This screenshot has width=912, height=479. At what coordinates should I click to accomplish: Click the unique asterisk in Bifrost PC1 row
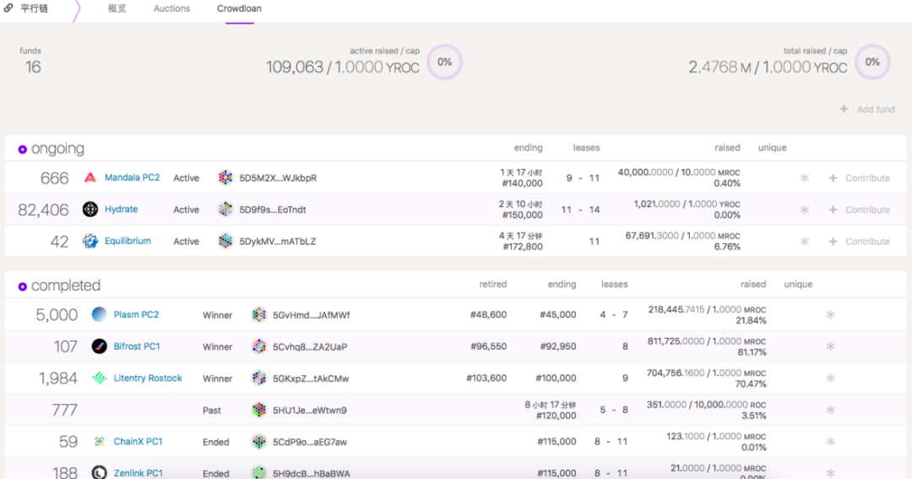tap(831, 346)
